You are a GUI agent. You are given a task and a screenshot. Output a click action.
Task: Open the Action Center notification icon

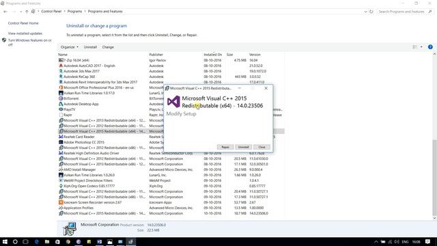coord(428,242)
